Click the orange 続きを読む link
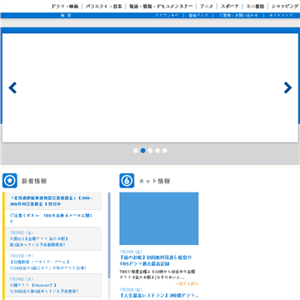300x300 pixels. [187, 284]
